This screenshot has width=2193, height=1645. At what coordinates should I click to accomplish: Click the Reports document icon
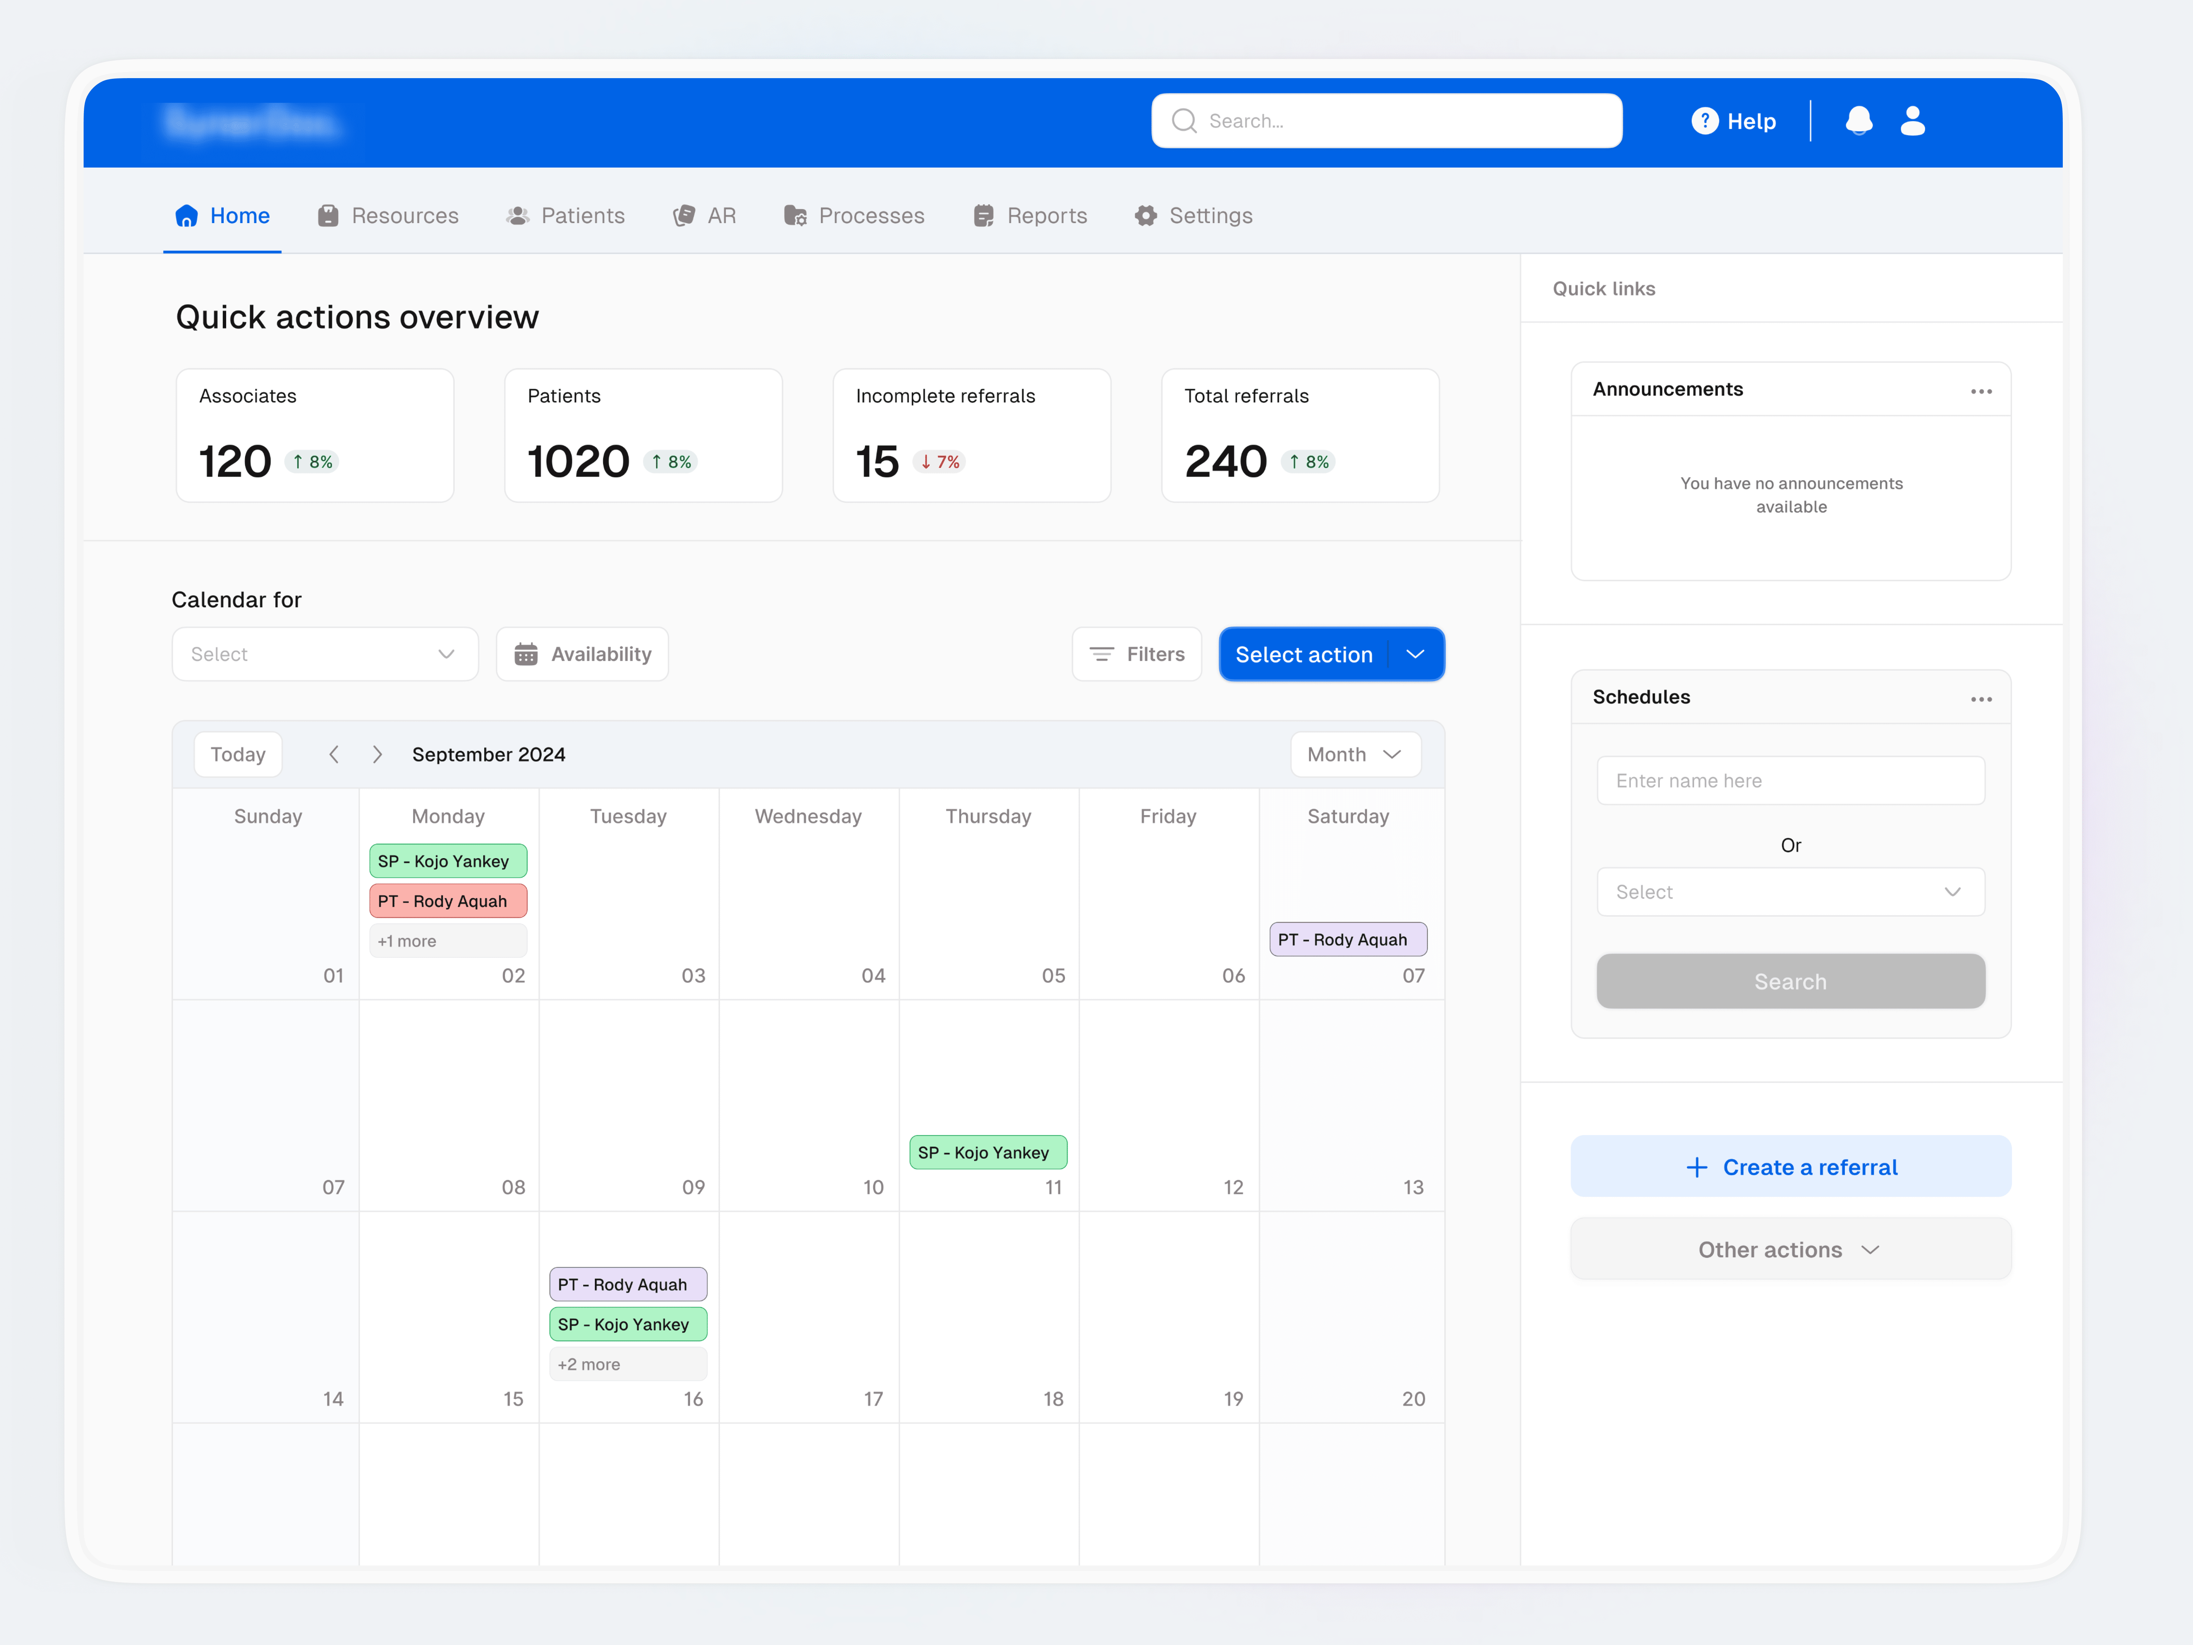[x=983, y=216]
